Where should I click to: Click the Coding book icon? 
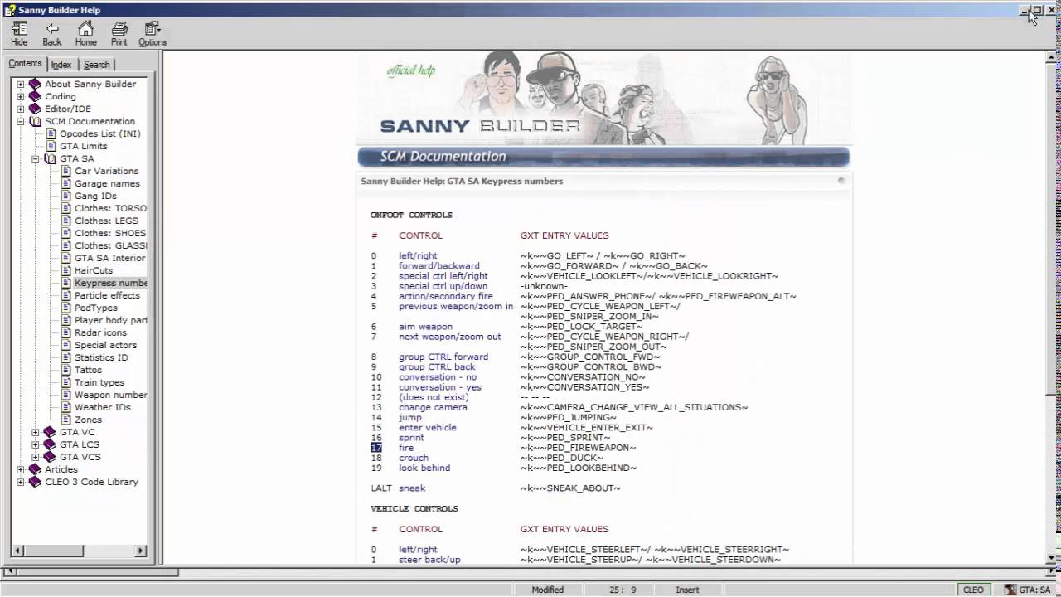point(35,96)
